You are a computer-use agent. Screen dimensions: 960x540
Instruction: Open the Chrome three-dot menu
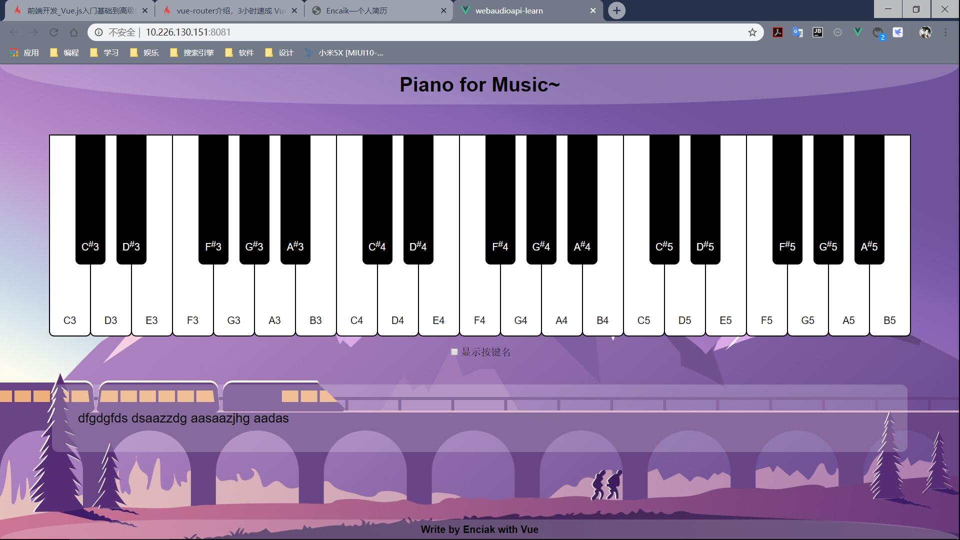tap(945, 32)
